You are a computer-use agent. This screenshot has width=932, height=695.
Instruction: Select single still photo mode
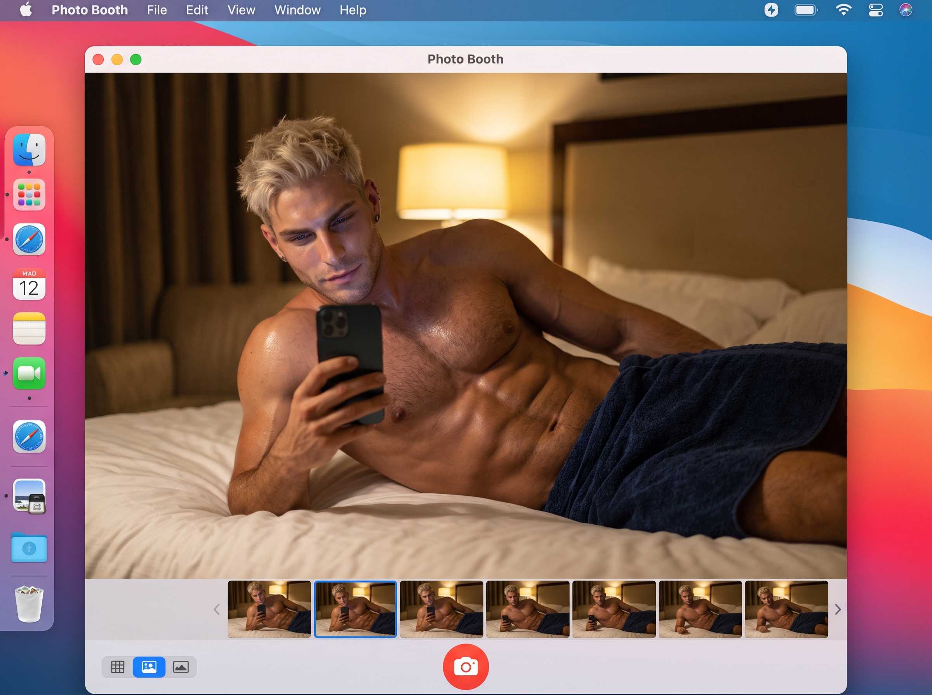149,667
